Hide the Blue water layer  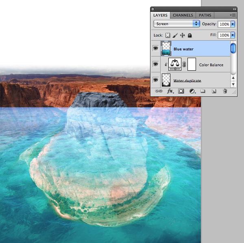(x=155, y=48)
